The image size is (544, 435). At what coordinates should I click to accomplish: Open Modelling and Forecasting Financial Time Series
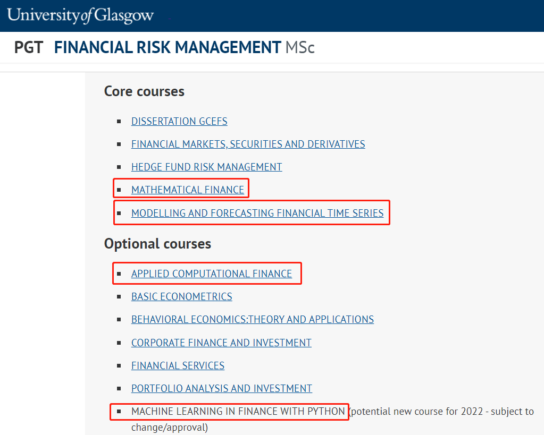coord(257,213)
